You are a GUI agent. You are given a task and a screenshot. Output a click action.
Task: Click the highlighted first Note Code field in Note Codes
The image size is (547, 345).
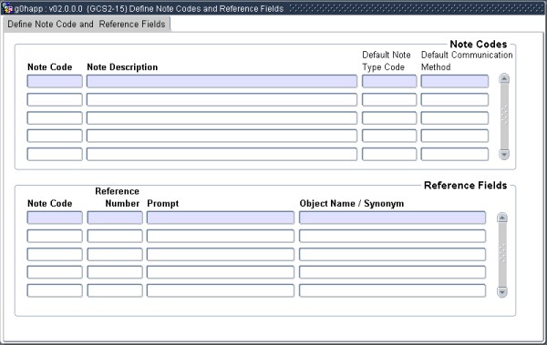[55, 81]
